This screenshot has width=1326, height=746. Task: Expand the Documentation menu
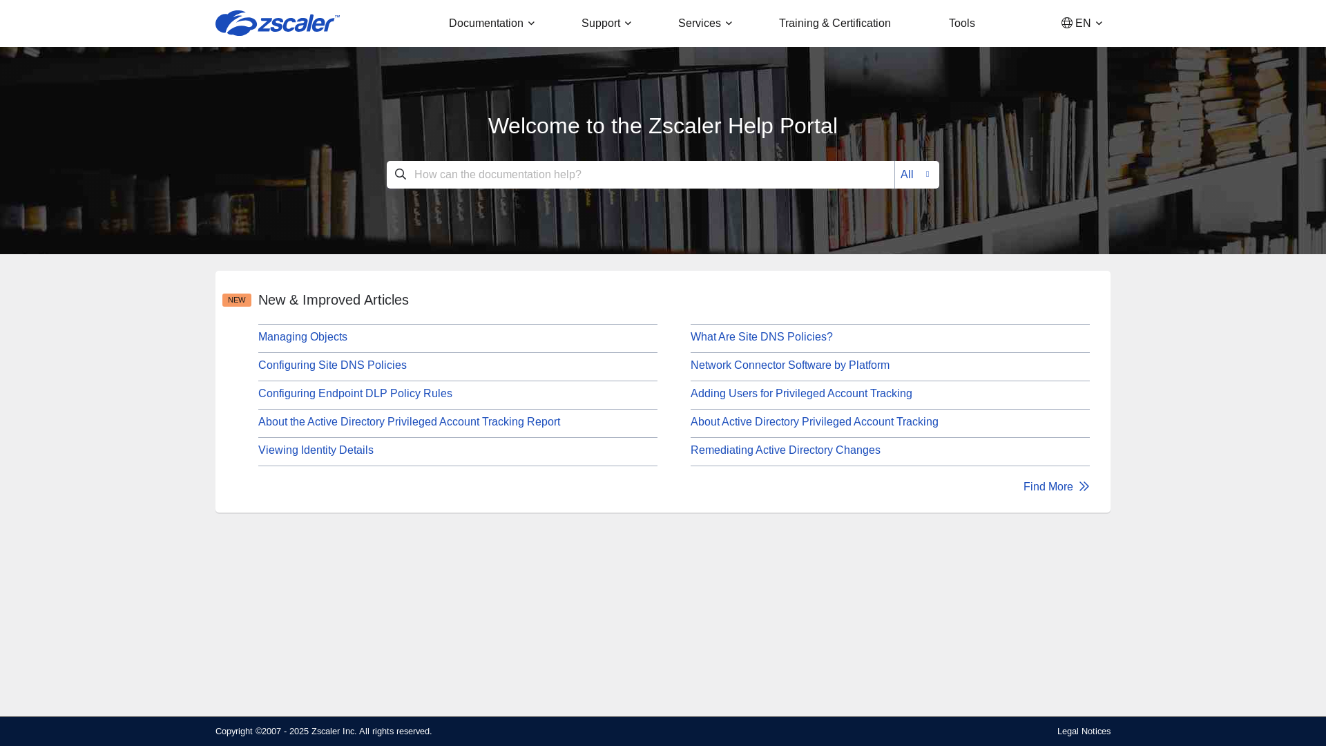coord(492,23)
